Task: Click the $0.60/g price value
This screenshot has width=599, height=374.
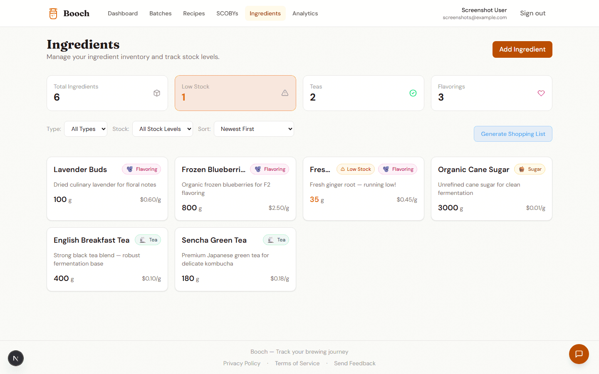Action: click(151, 199)
